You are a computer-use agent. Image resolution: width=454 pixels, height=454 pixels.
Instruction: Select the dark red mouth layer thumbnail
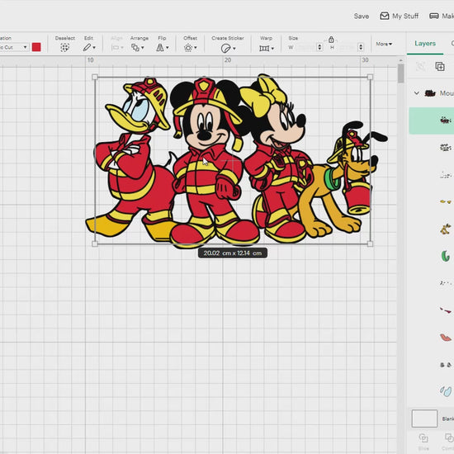point(445,310)
